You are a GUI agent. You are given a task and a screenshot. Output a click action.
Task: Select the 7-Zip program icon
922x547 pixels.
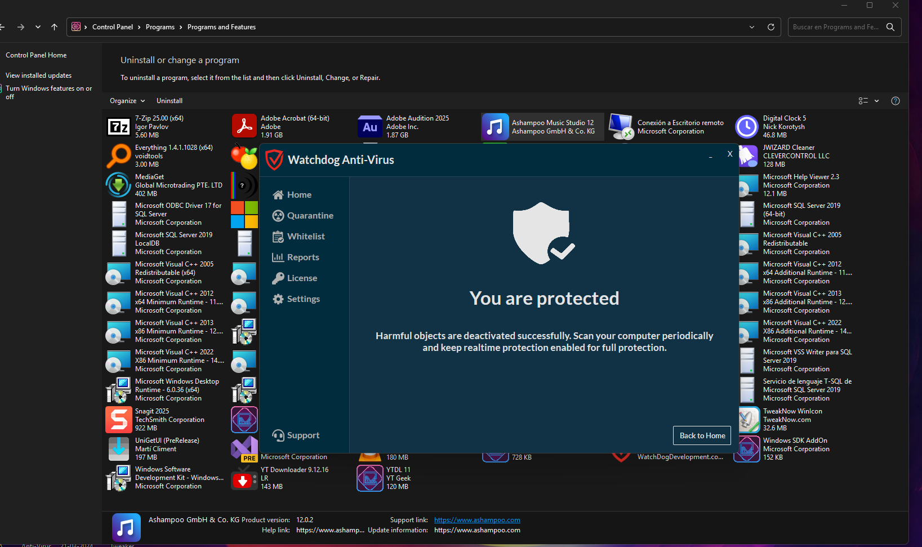[119, 127]
